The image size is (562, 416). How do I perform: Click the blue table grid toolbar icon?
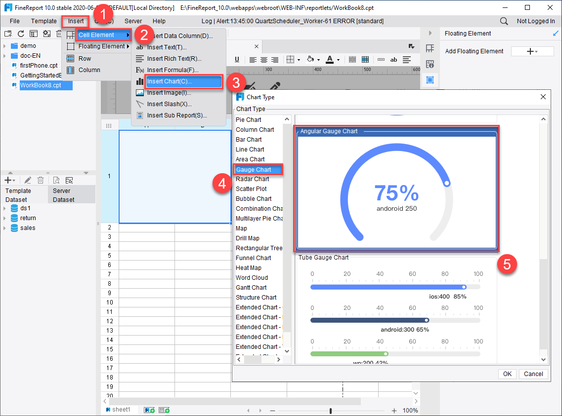coord(365,60)
